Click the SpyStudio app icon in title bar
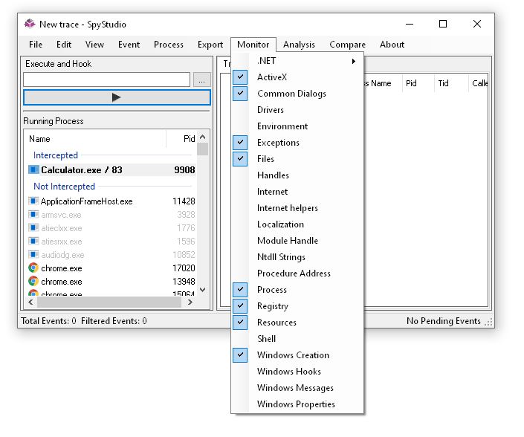524x437 pixels. 30,24
